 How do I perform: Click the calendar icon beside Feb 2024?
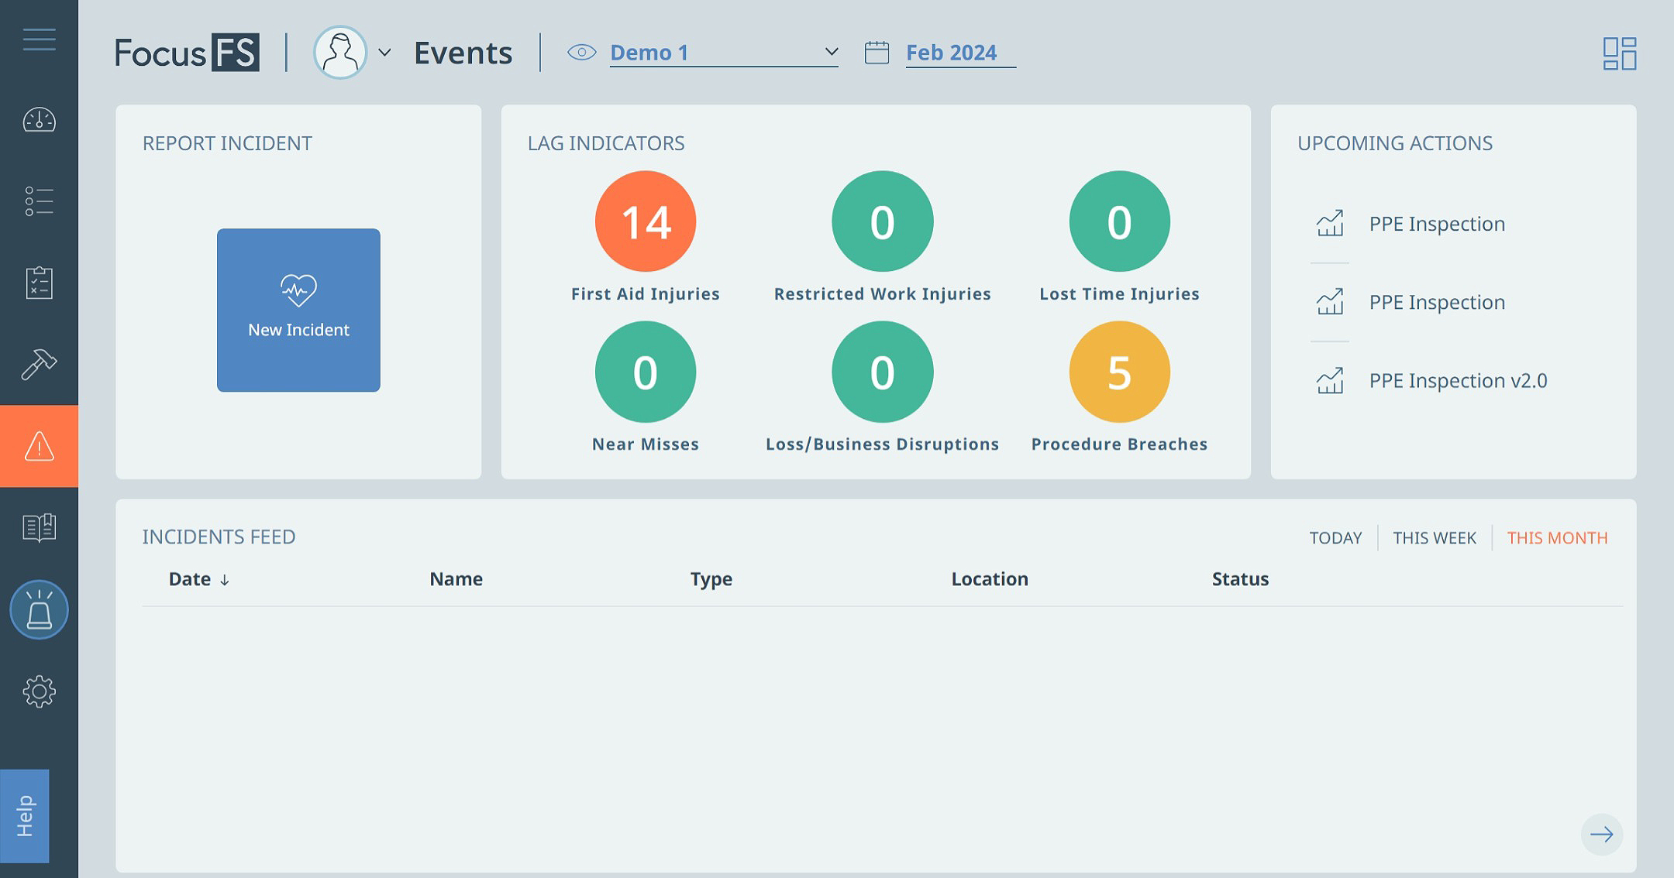click(x=877, y=53)
